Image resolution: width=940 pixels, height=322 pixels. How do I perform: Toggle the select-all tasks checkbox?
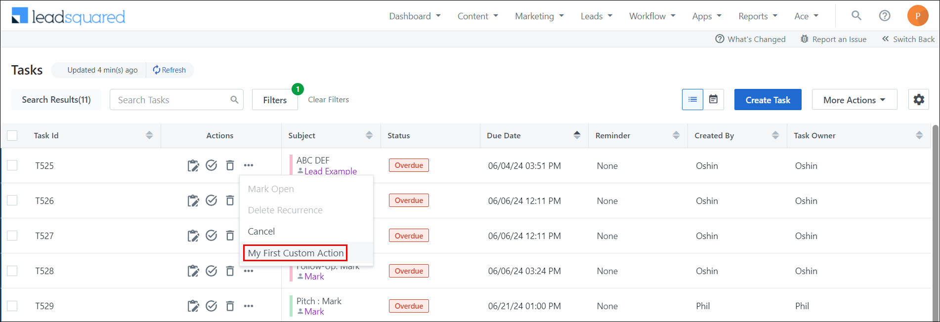pos(12,135)
